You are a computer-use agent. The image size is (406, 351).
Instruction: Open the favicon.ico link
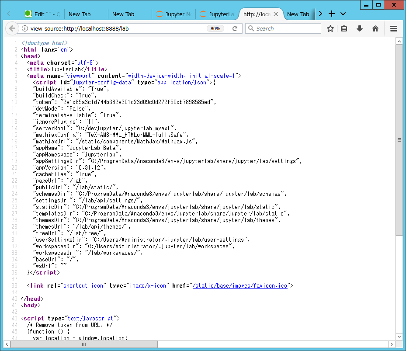(240, 286)
